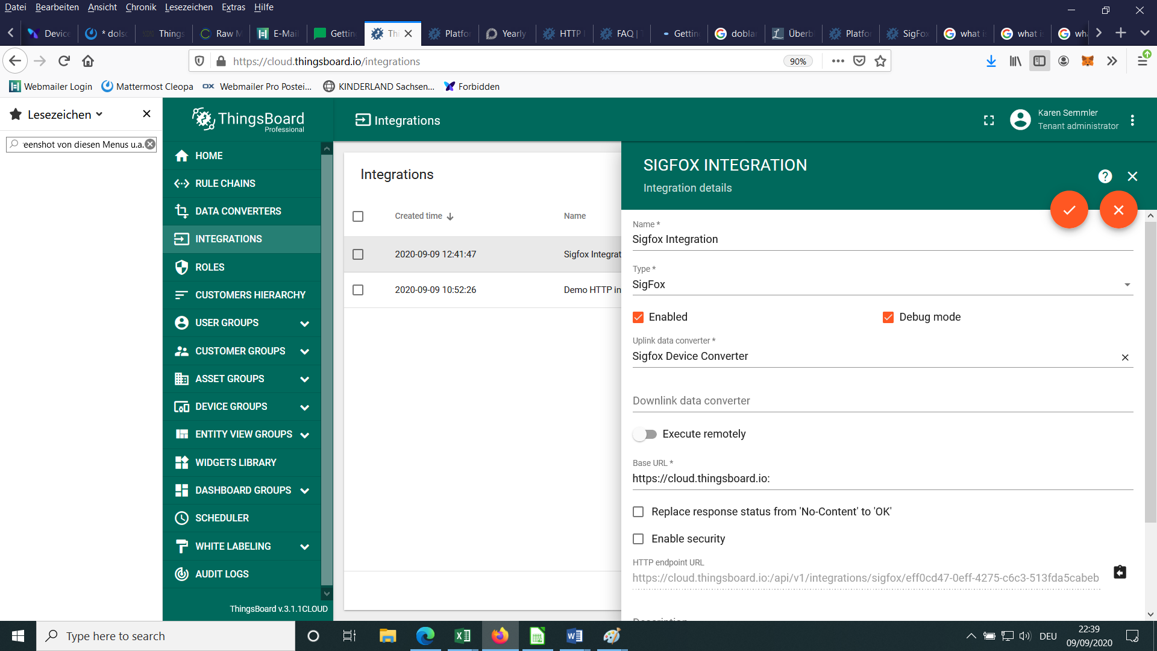
Task: Open the user menu three-dot icon
Action: [x=1132, y=121]
